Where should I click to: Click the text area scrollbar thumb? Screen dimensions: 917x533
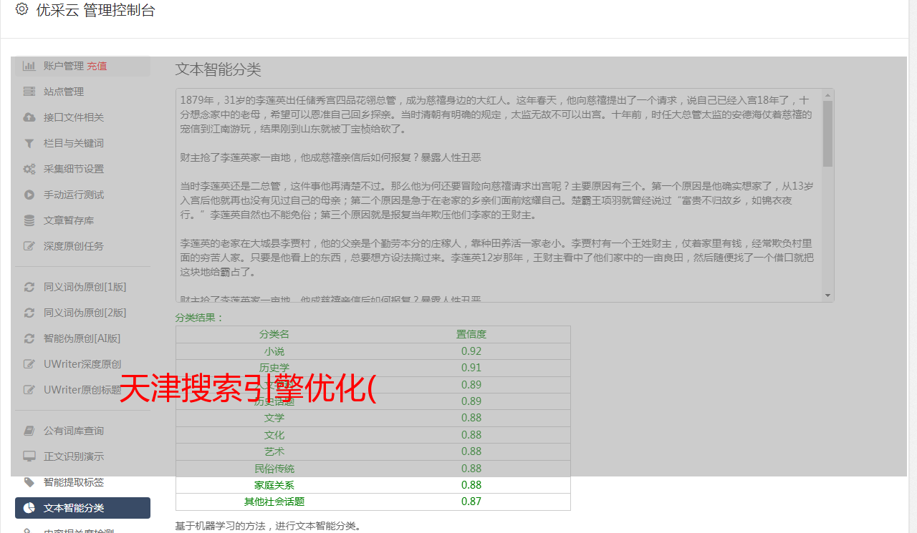click(828, 134)
